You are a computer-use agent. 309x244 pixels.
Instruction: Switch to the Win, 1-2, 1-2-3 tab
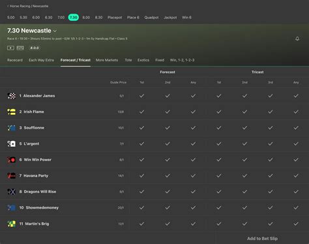pyautogui.click(x=182, y=60)
